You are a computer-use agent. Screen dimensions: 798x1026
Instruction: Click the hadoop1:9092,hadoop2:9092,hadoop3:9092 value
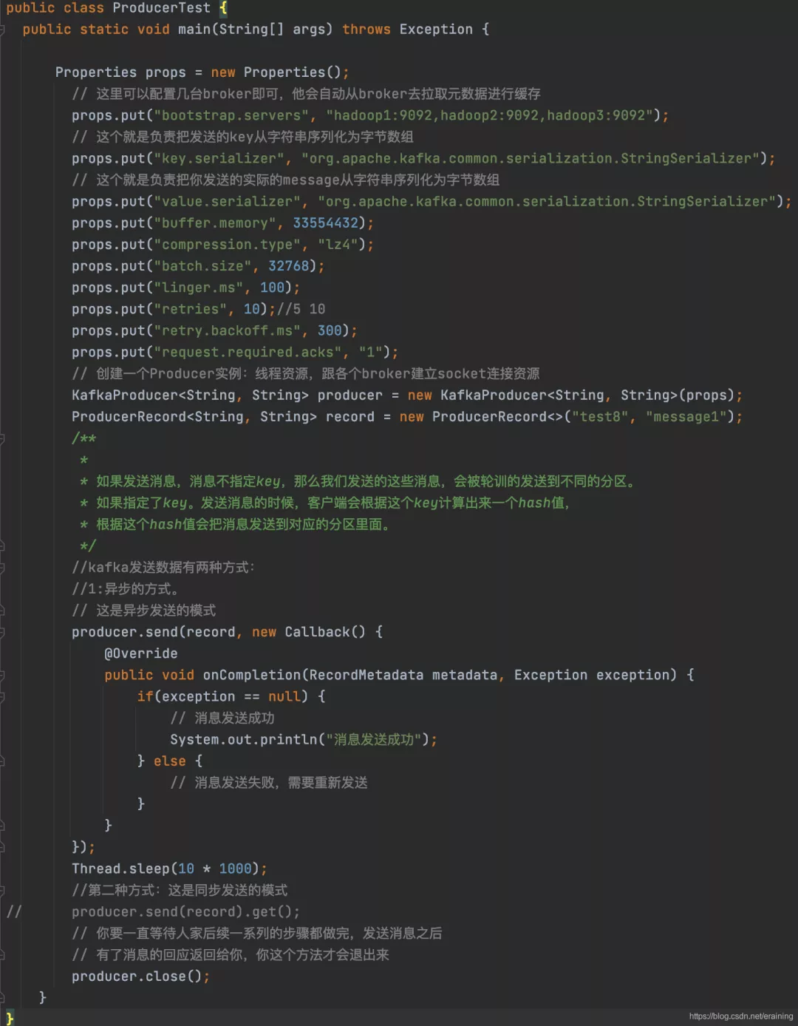[x=489, y=115]
